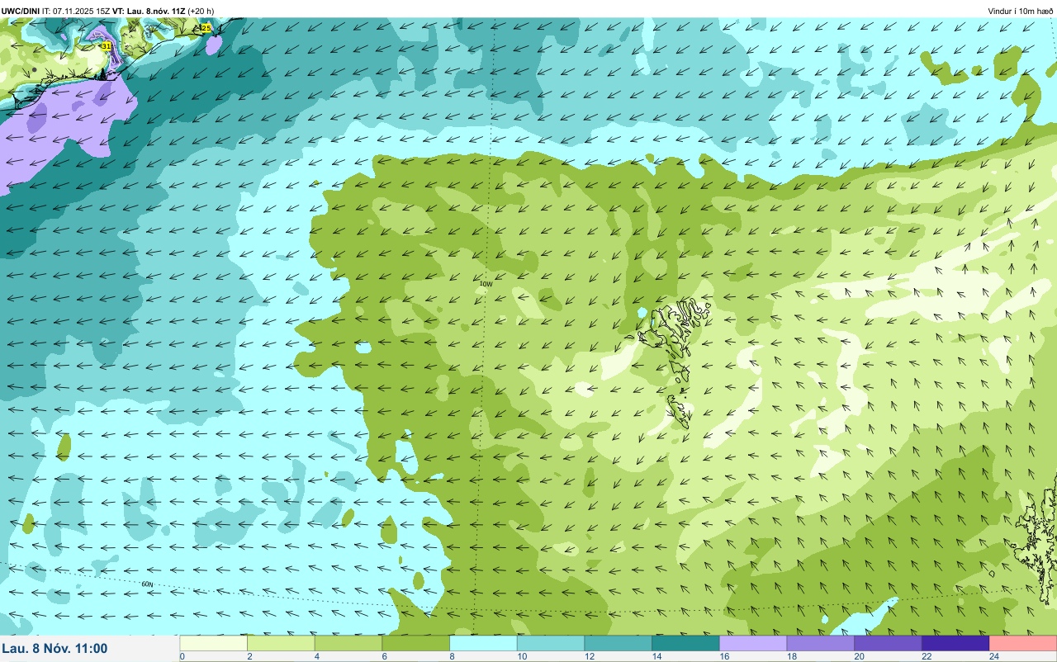Image resolution: width=1057 pixels, height=662 pixels.
Task: Click the legend tick value '8'
Action: coord(450,656)
